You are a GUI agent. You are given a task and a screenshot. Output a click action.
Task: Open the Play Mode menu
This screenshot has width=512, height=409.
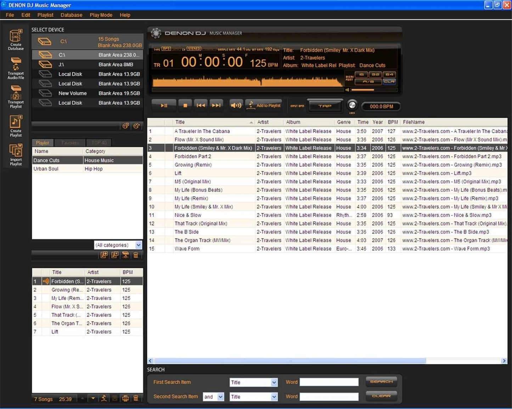click(x=101, y=15)
